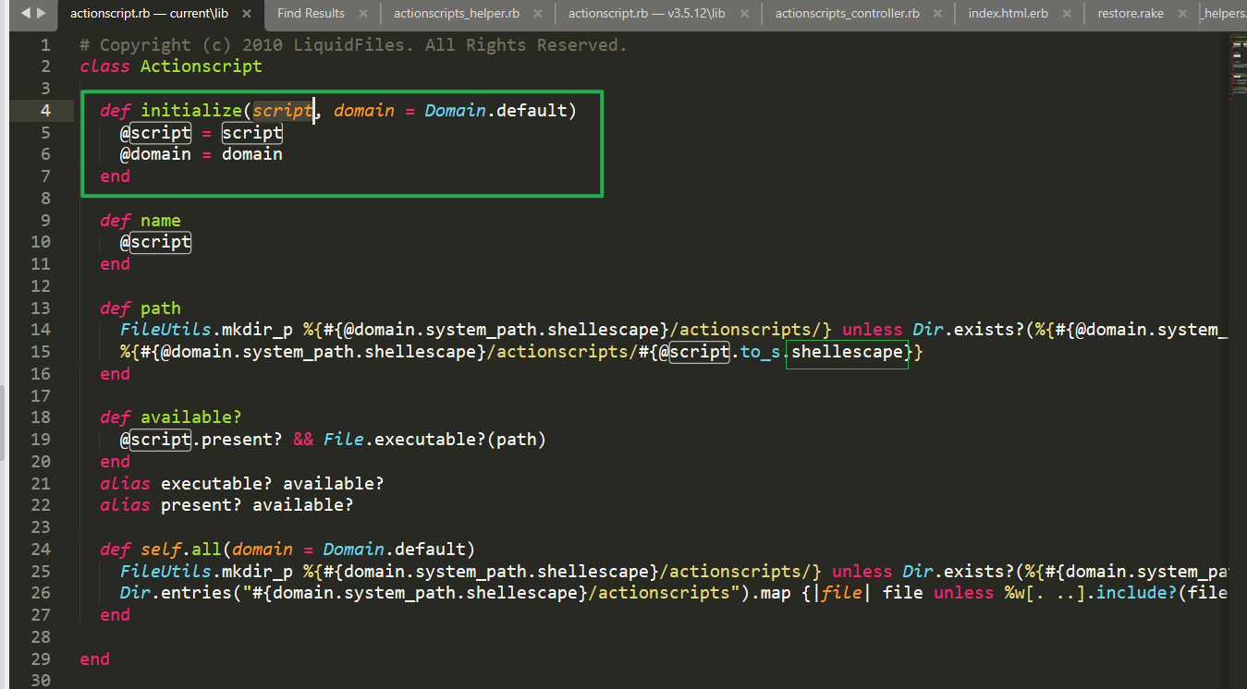Click '@domain' on line 6

point(155,154)
